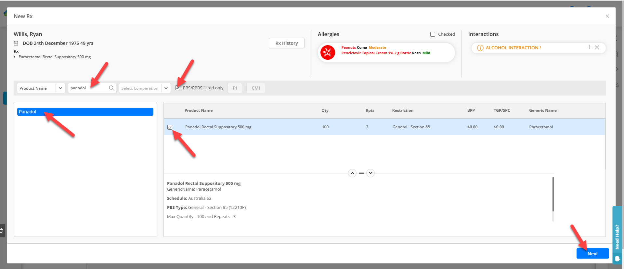Click General - Section 85 restriction cell
Viewport: 624px width, 269px height.
click(x=411, y=127)
